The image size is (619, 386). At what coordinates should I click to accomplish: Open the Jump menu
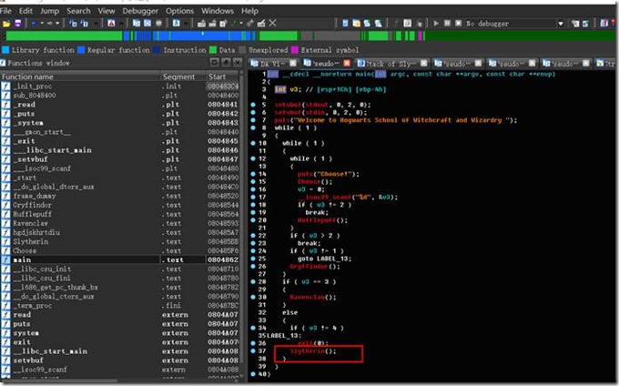49,11
